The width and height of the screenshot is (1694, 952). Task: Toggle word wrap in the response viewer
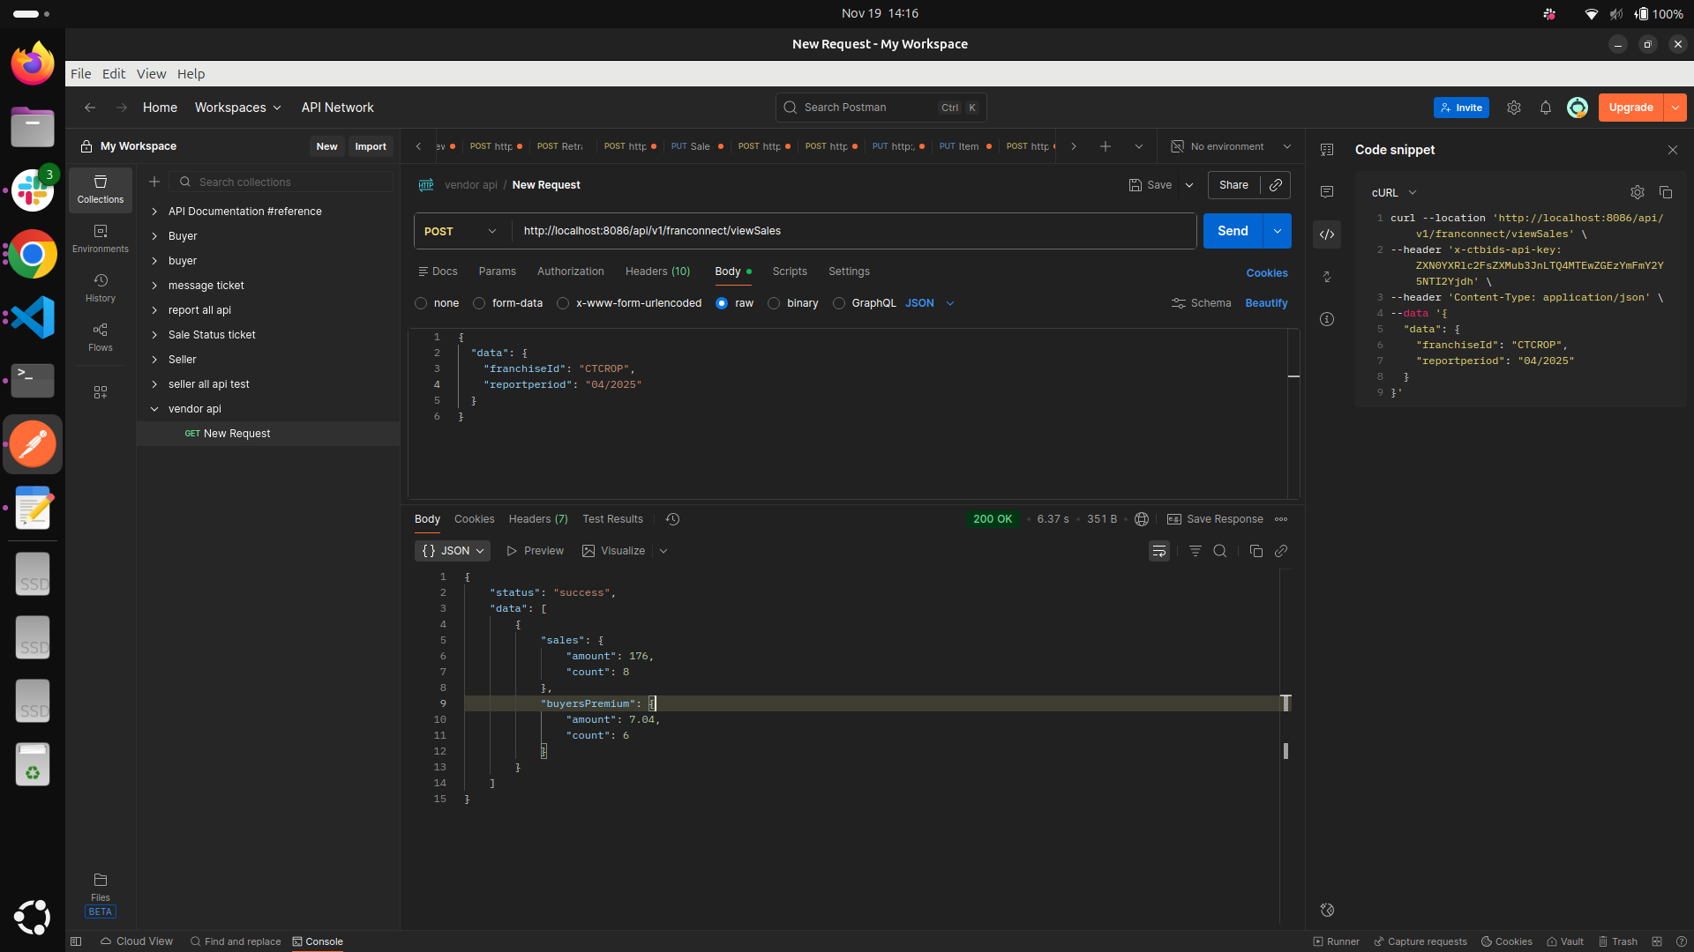1159,551
